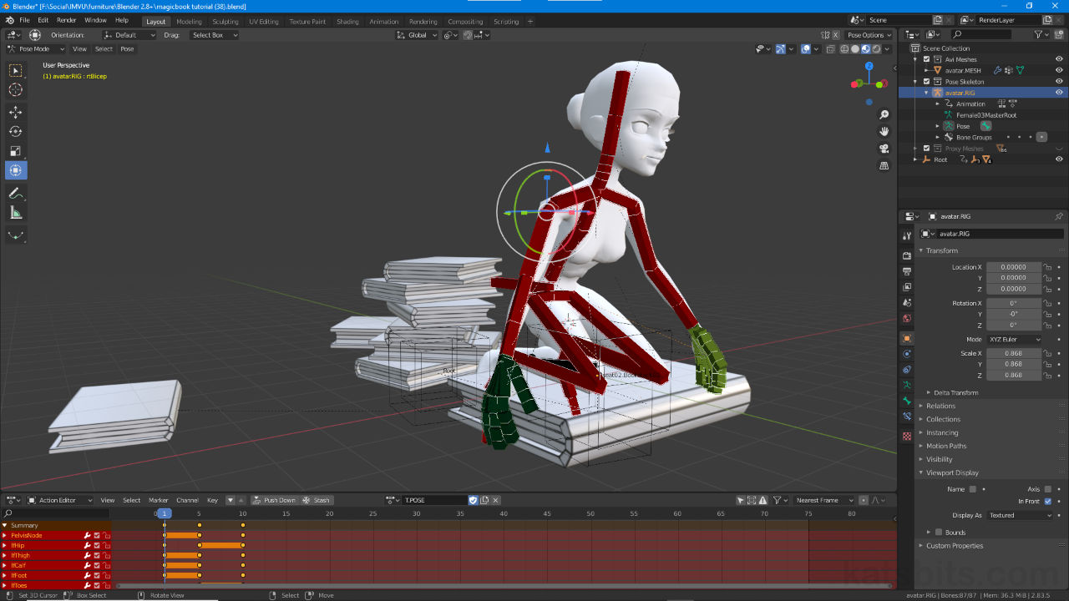Viewport: 1069px width, 601px height.
Task: Disable the In Front checkbox
Action: point(1048,502)
